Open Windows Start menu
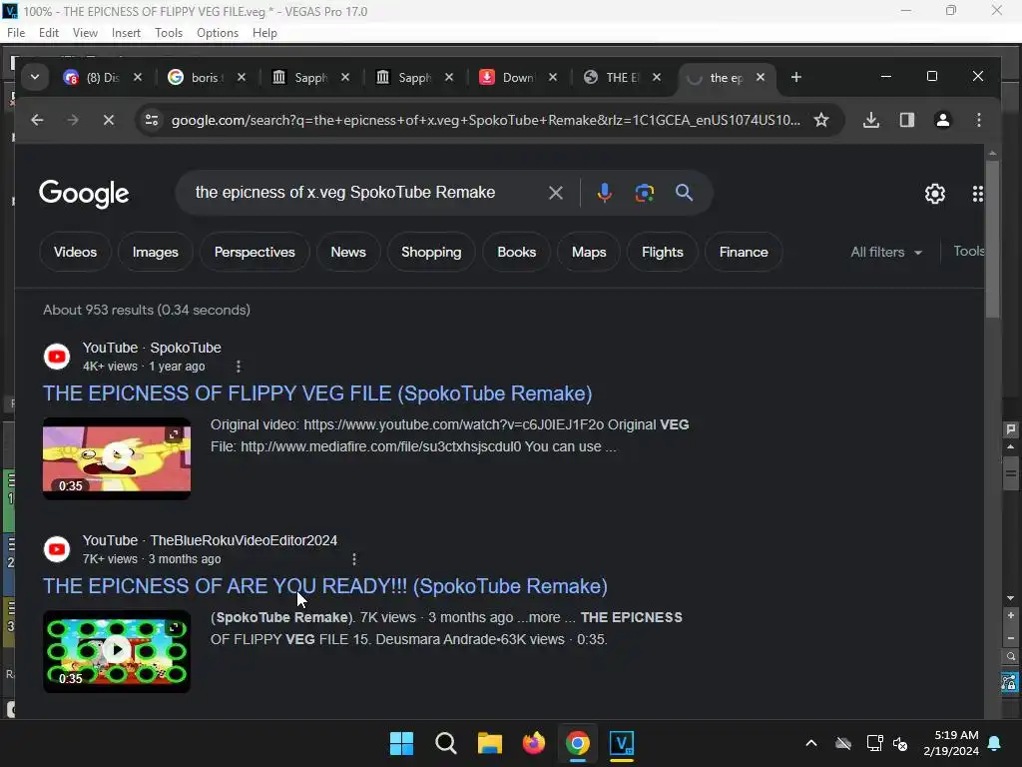Screen dimensions: 1022x767 (x=401, y=743)
